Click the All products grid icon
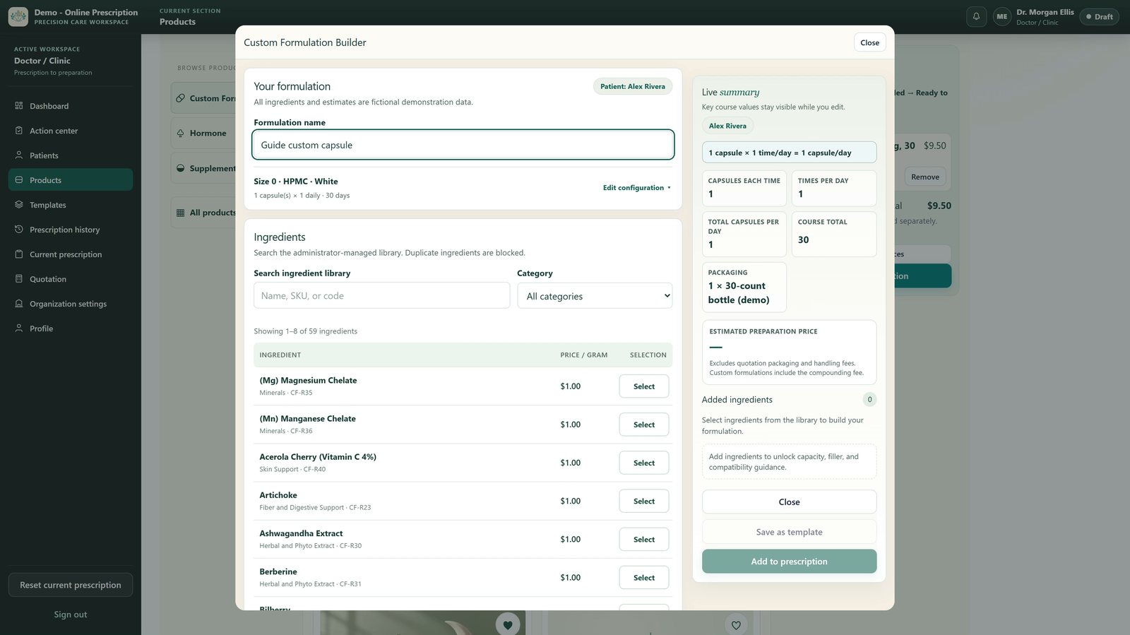The image size is (1130, 635). [181, 213]
